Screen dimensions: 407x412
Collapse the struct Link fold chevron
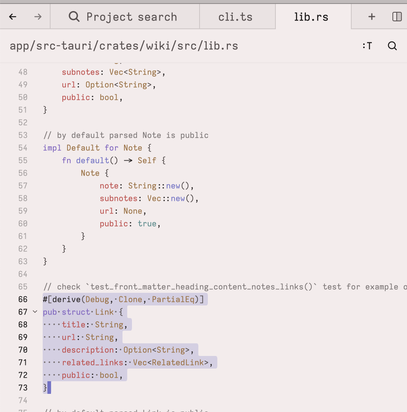point(35,312)
